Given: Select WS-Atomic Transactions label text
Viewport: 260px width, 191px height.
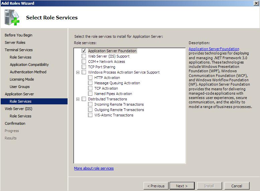Looking at the screenshot, I should (114, 115).
